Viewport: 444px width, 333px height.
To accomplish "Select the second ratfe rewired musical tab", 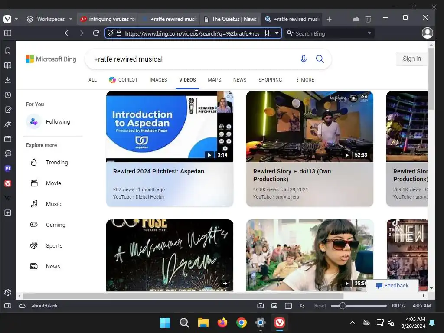I will pyautogui.click(x=292, y=19).
